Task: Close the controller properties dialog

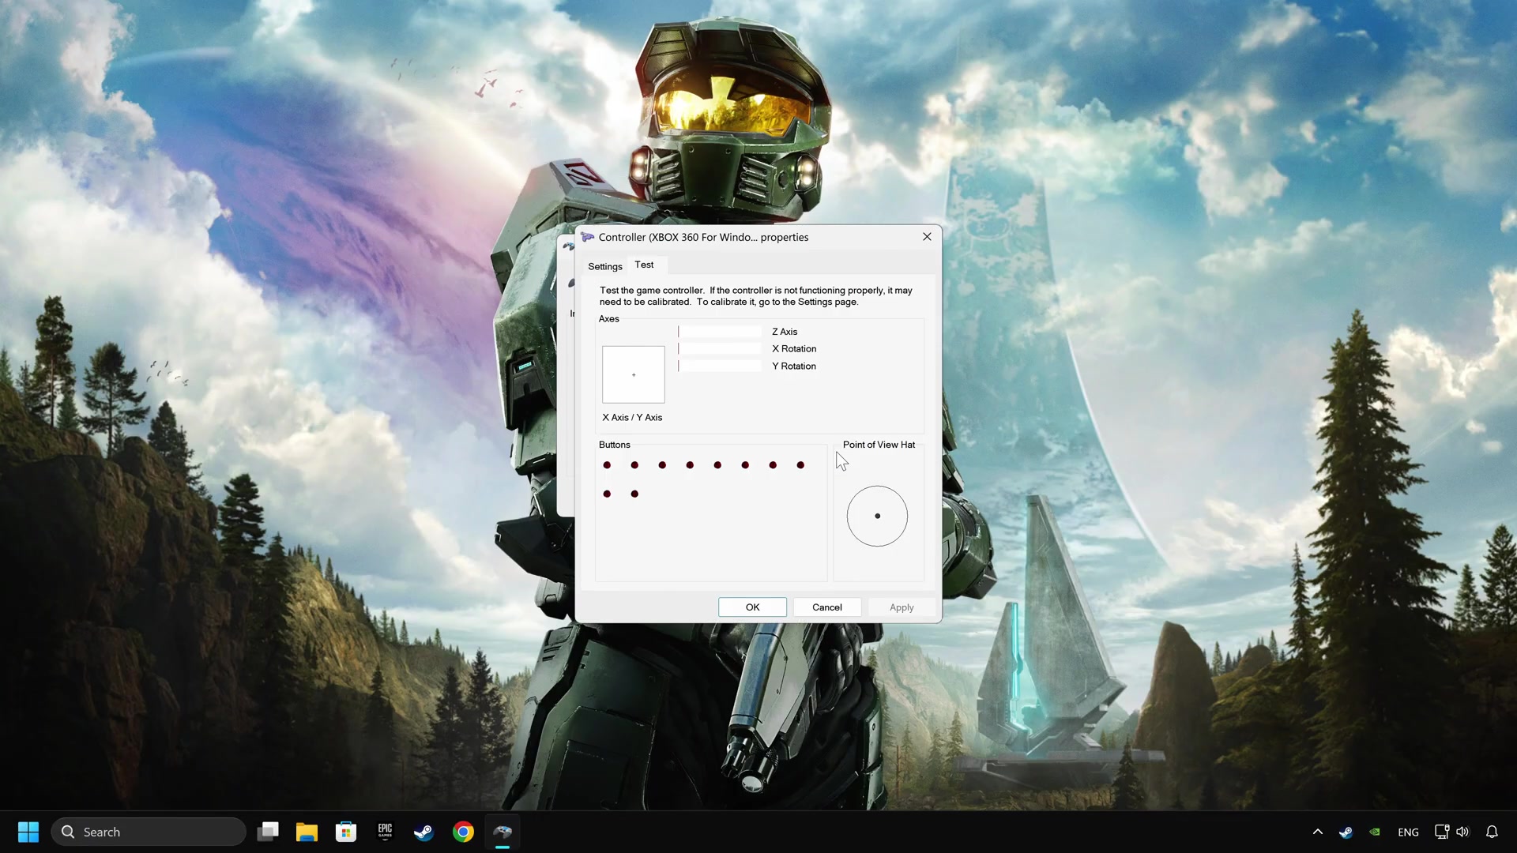Action: click(927, 237)
